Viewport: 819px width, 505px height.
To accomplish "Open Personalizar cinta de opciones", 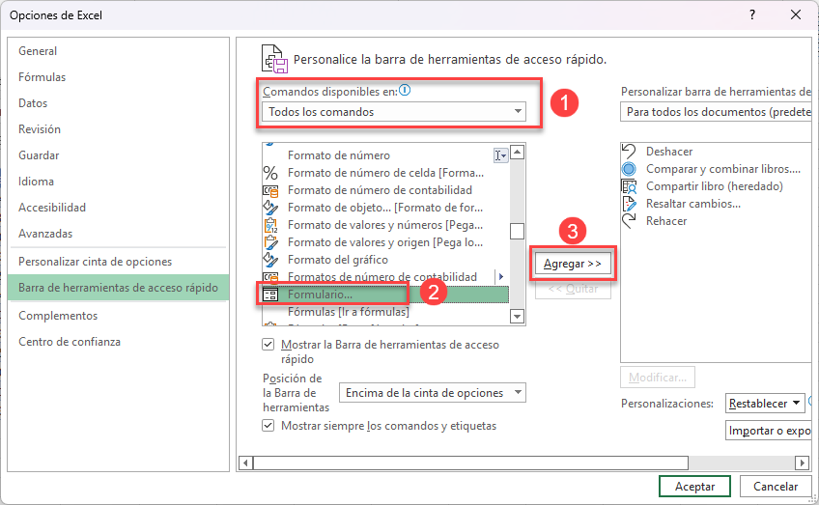I will pyautogui.click(x=118, y=262).
